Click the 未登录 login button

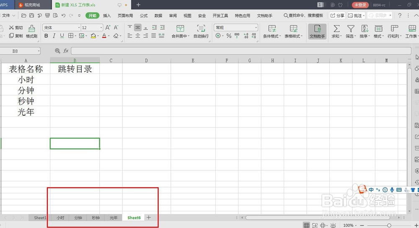(360, 5)
